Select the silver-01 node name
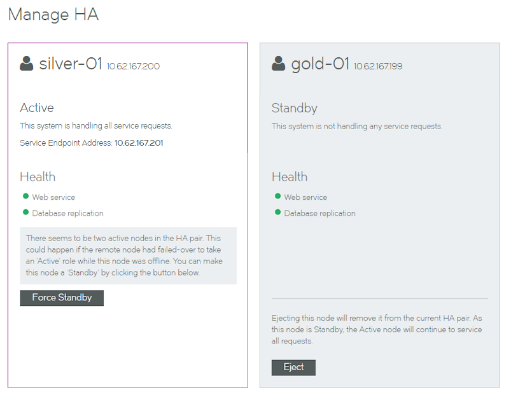 tap(71, 63)
